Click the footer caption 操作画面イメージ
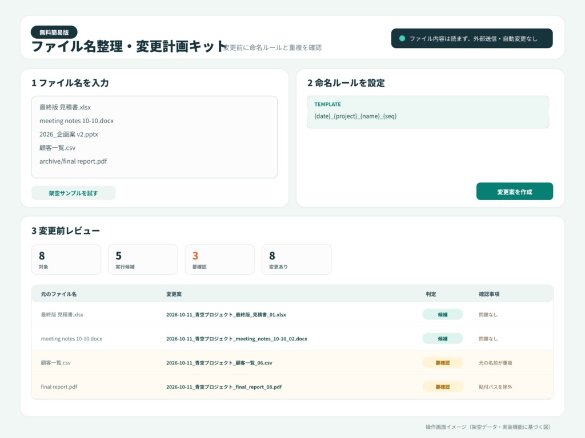The height and width of the screenshot is (438, 585). click(x=488, y=427)
